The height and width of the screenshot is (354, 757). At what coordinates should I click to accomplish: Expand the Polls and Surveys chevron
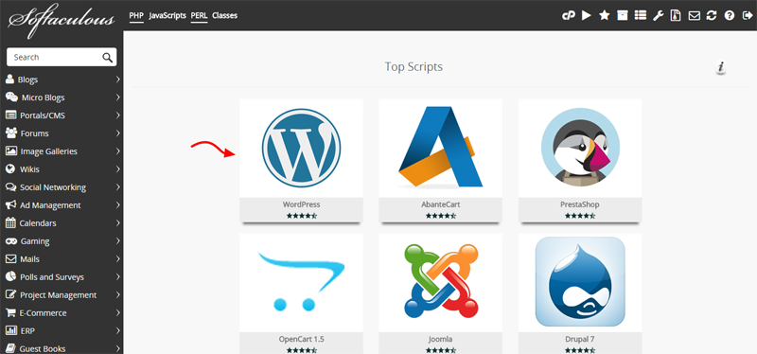click(x=117, y=277)
